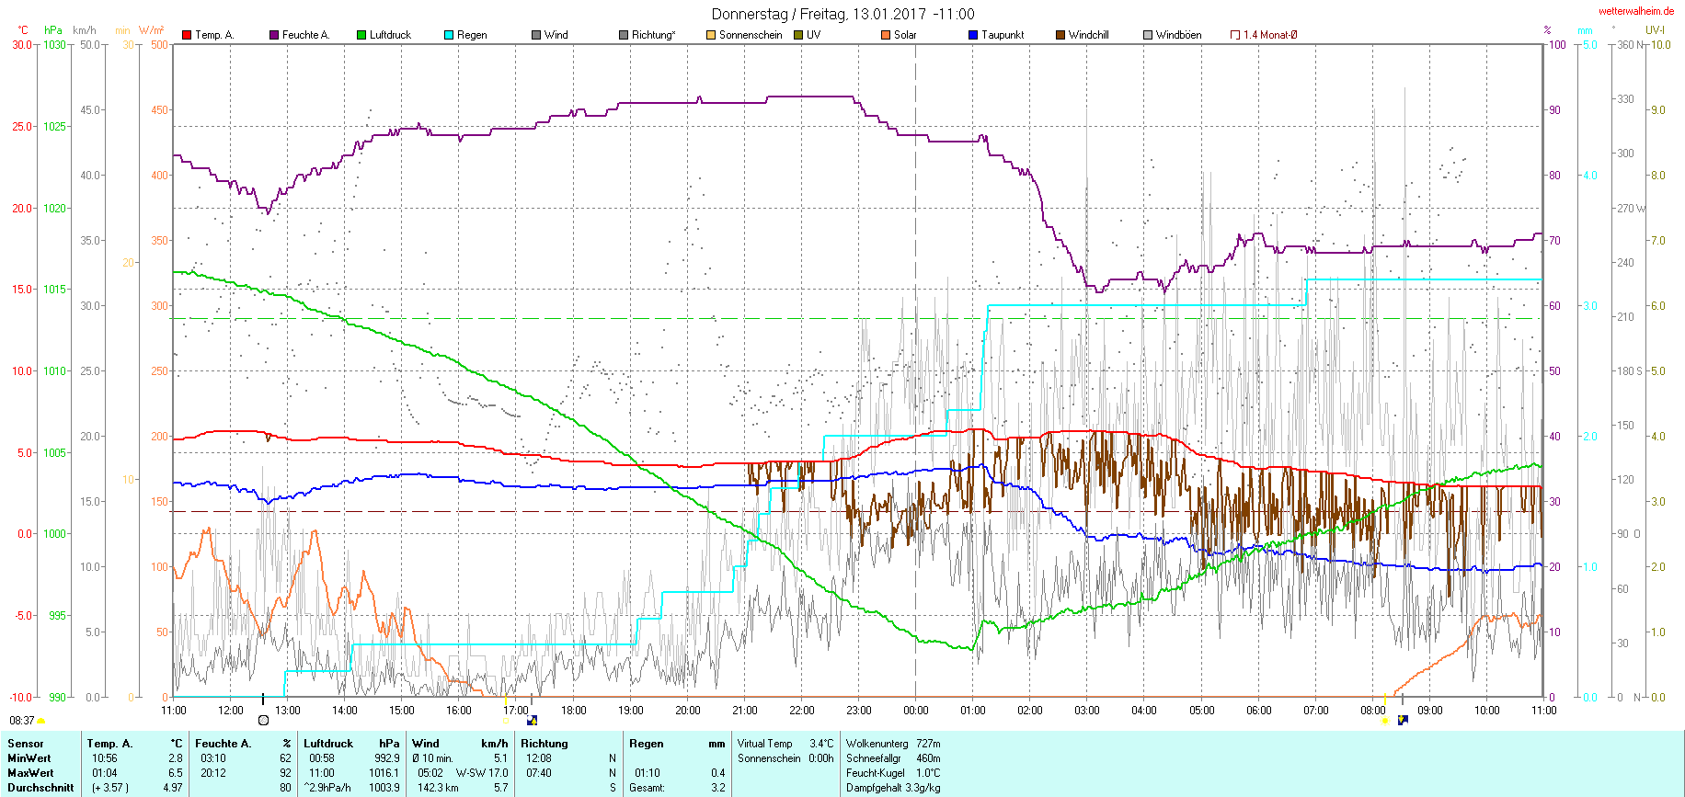
Task: Open the wetterwalheim.de link
Action: (x=1636, y=11)
